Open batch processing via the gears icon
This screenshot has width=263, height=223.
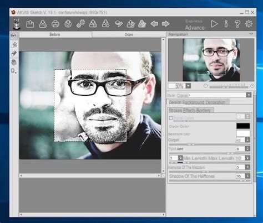coord(80,24)
